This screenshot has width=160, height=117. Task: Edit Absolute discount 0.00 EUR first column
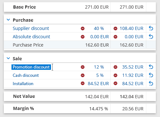click(99, 37)
